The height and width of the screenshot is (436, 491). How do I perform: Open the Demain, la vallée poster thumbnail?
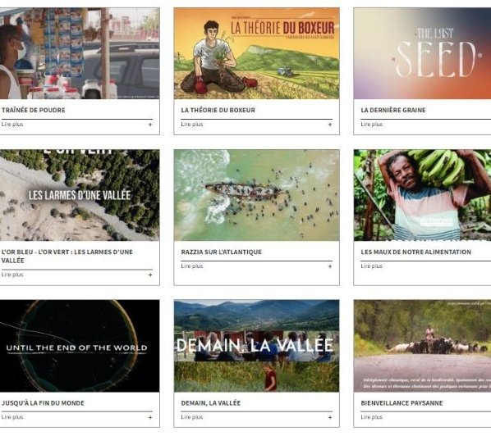point(256,346)
